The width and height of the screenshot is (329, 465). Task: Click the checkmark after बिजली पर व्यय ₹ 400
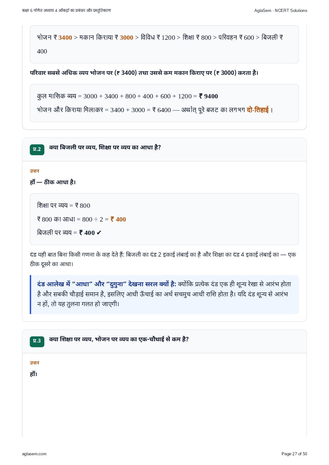click(x=99, y=233)
